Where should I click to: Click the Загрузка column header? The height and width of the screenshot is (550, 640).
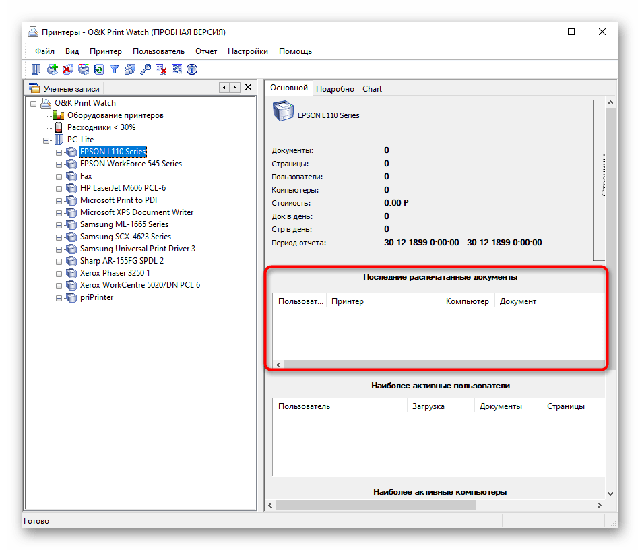point(441,406)
